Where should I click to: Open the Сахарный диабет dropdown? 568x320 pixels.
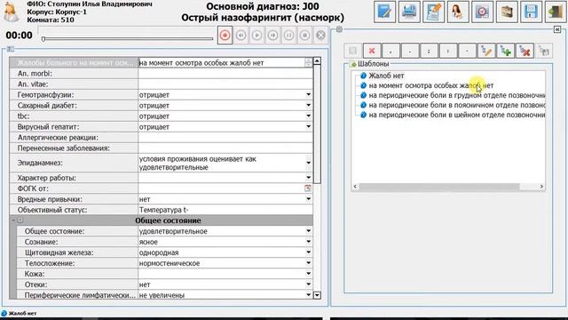(308, 106)
